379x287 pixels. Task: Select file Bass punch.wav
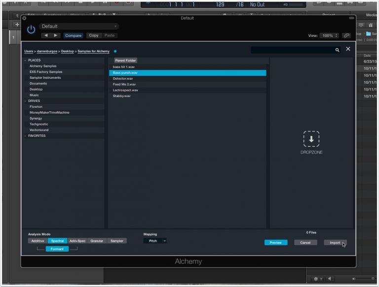[188, 72]
